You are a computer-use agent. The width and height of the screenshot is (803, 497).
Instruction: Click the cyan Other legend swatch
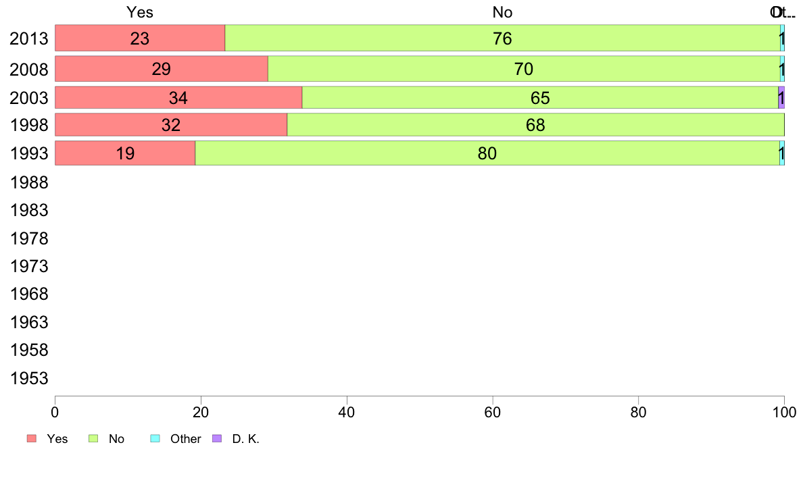(154, 439)
